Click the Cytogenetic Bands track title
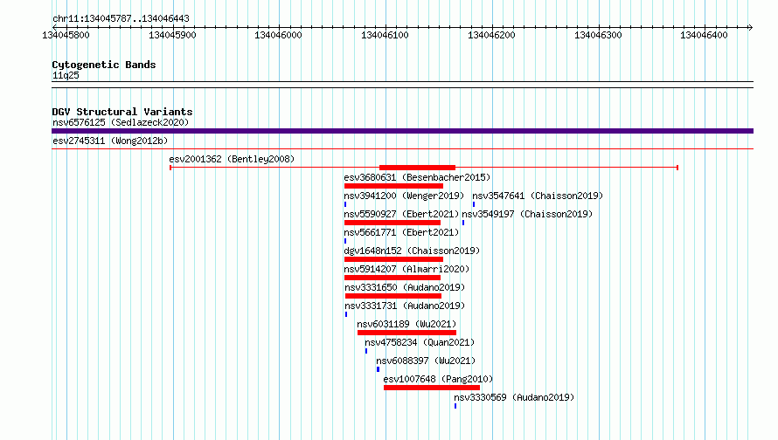 click(104, 65)
